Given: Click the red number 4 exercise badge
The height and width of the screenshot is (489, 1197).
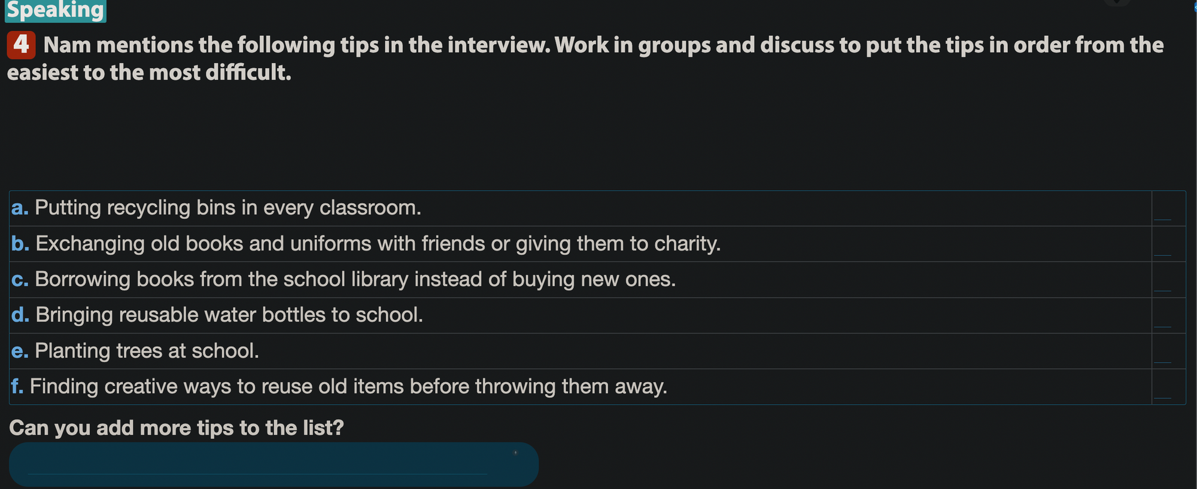Looking at the screenshot, I should coord(21,45).
